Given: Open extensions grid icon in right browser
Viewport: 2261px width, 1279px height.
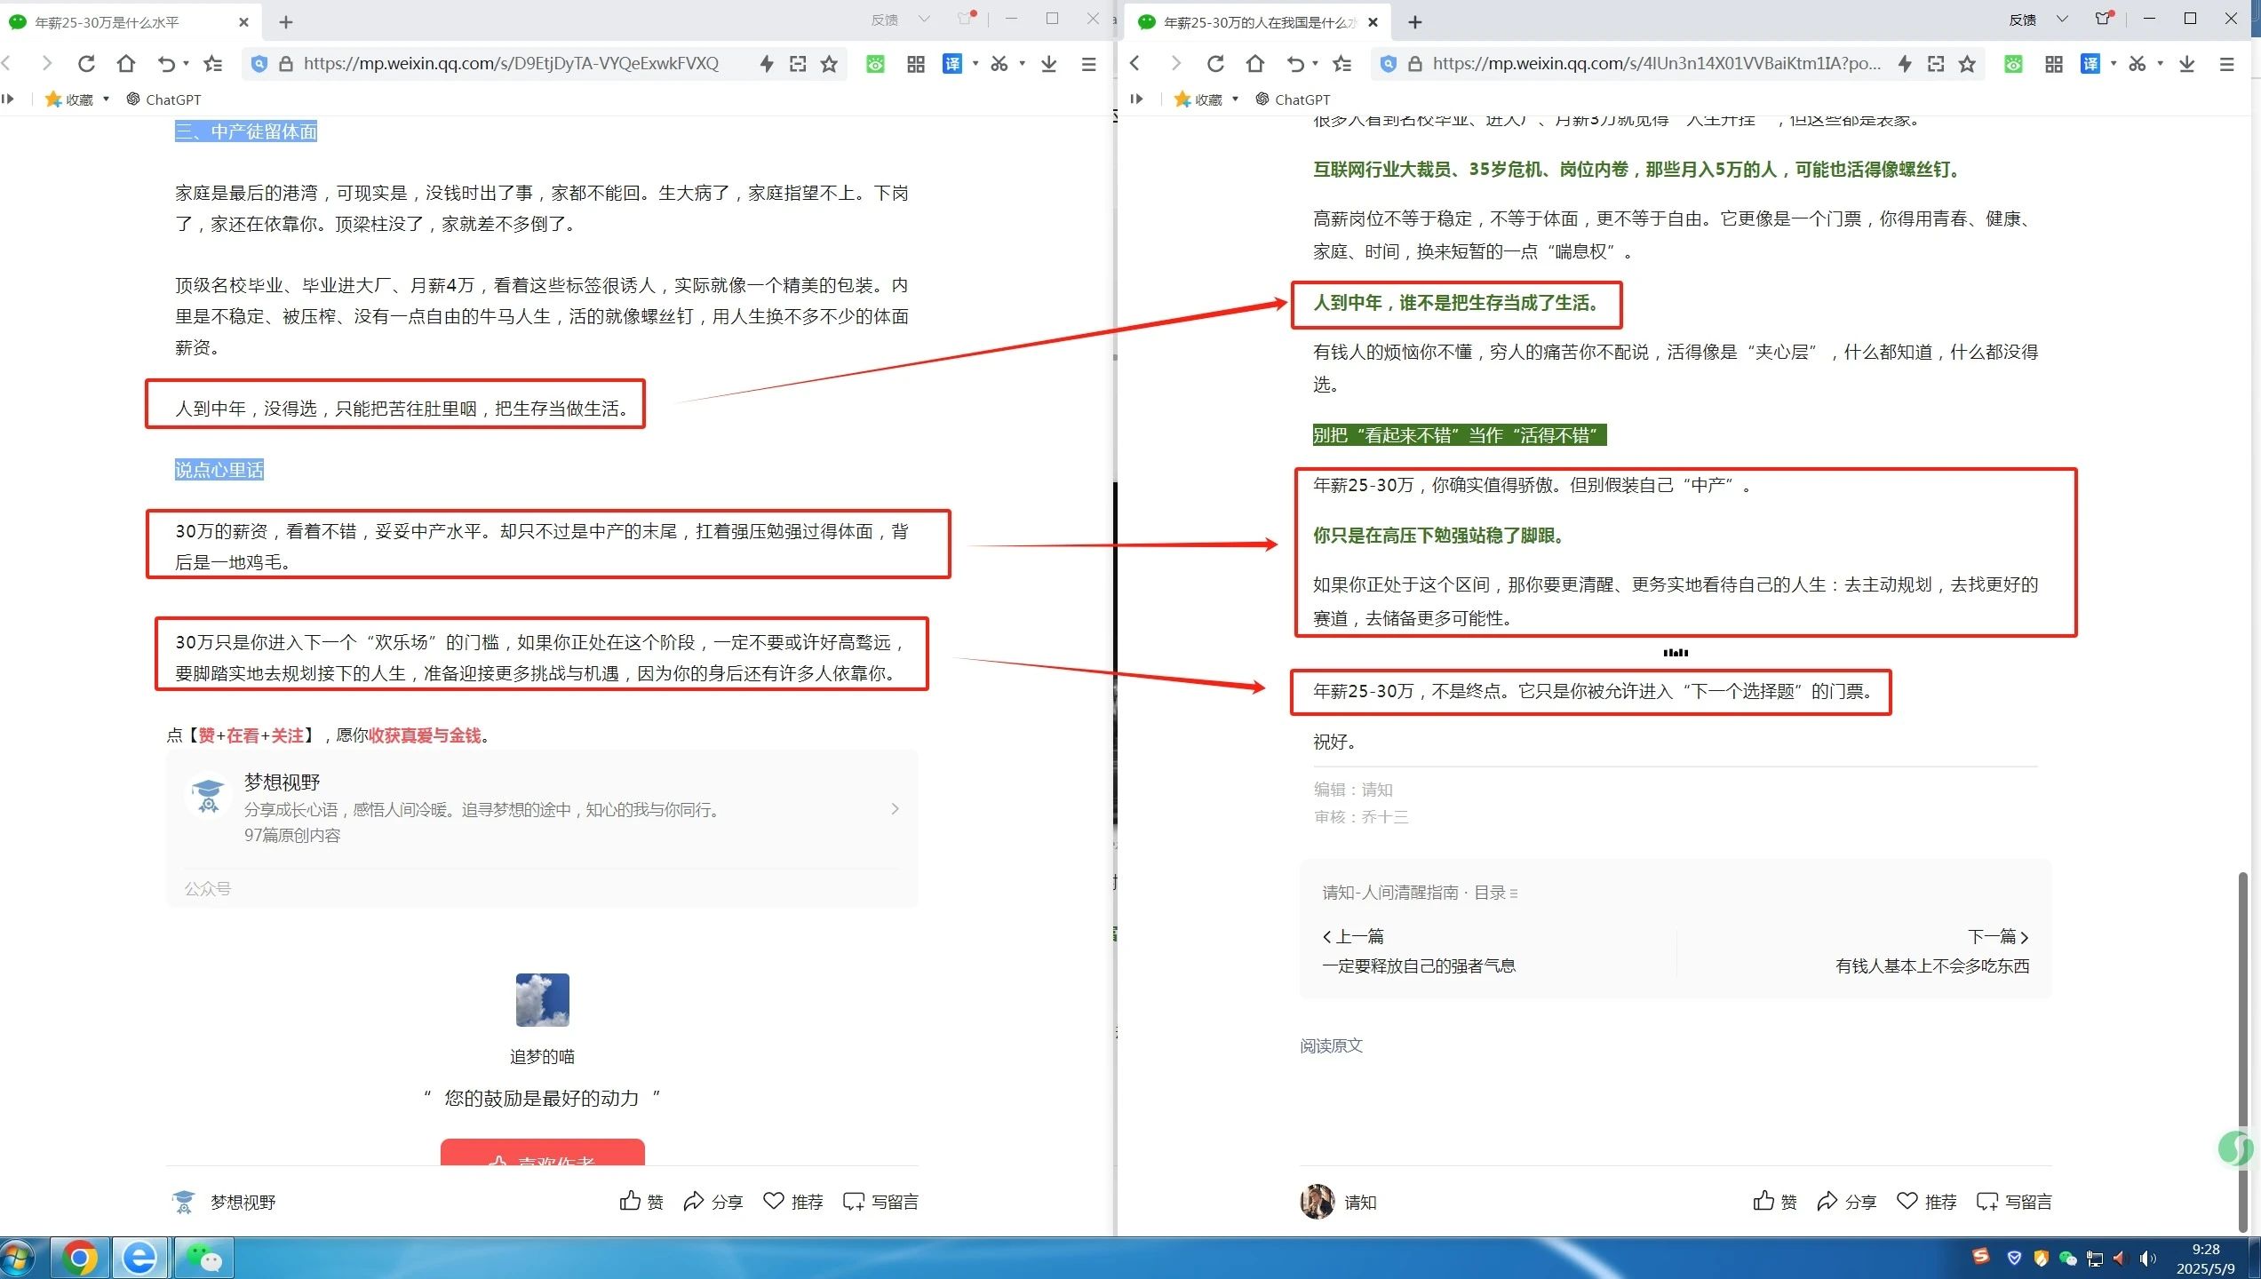Looking at the screenshot, I should [x=2054, y=64].
